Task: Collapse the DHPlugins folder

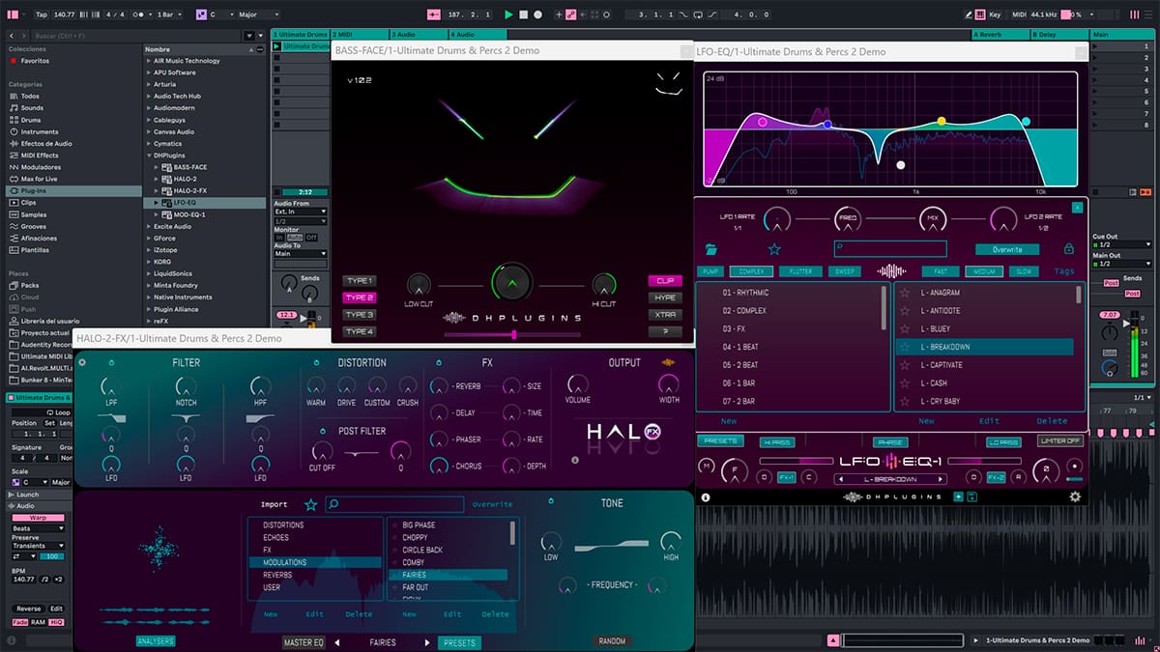Action: 148,156
